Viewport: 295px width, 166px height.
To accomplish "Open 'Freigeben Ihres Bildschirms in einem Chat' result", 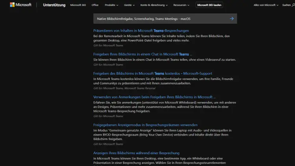I will pos(143,54).
